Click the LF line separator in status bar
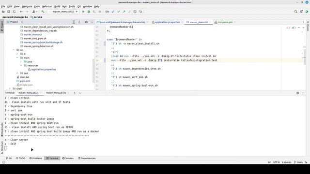 269,162
